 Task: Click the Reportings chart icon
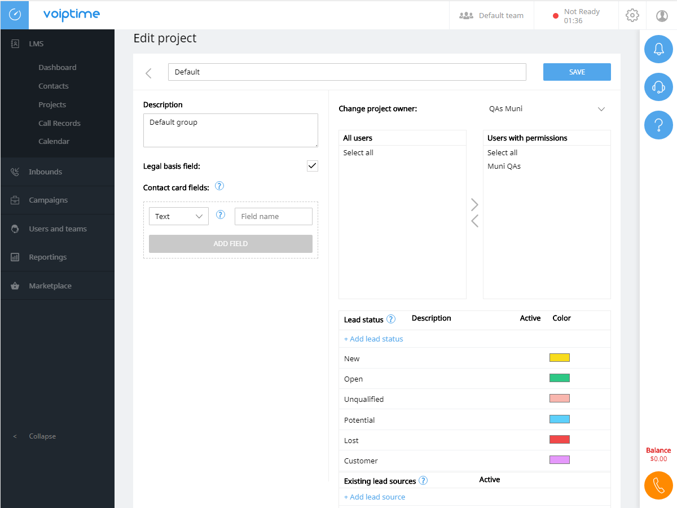15,257
